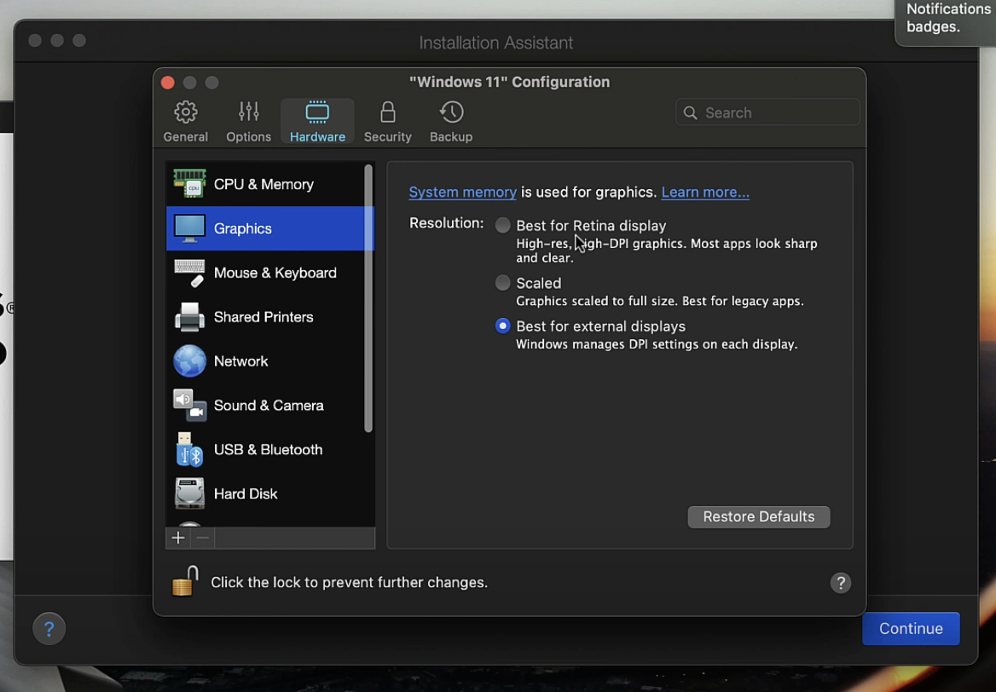The height and width of the screenshot is (692, 996).
Task: Click the USB & Bluetooth icon
Action: [x=189, y=449]
